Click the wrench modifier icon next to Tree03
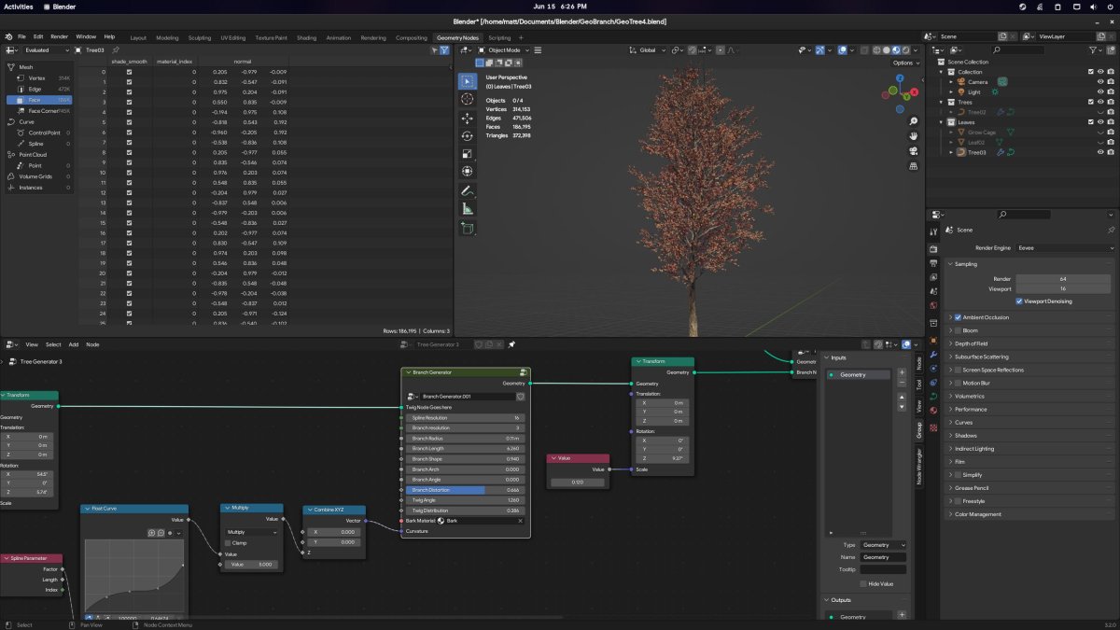Screen dimensions: 1120x630 tap(1000, 152)
